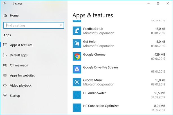Image resolution: width=173 pixels, height=115 pixels.
Task: Open Apps for websites page
Action: 22,75
